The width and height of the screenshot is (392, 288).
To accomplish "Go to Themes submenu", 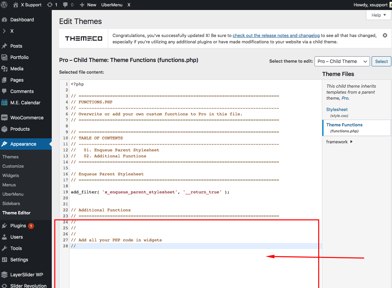I will coord(10,157).
